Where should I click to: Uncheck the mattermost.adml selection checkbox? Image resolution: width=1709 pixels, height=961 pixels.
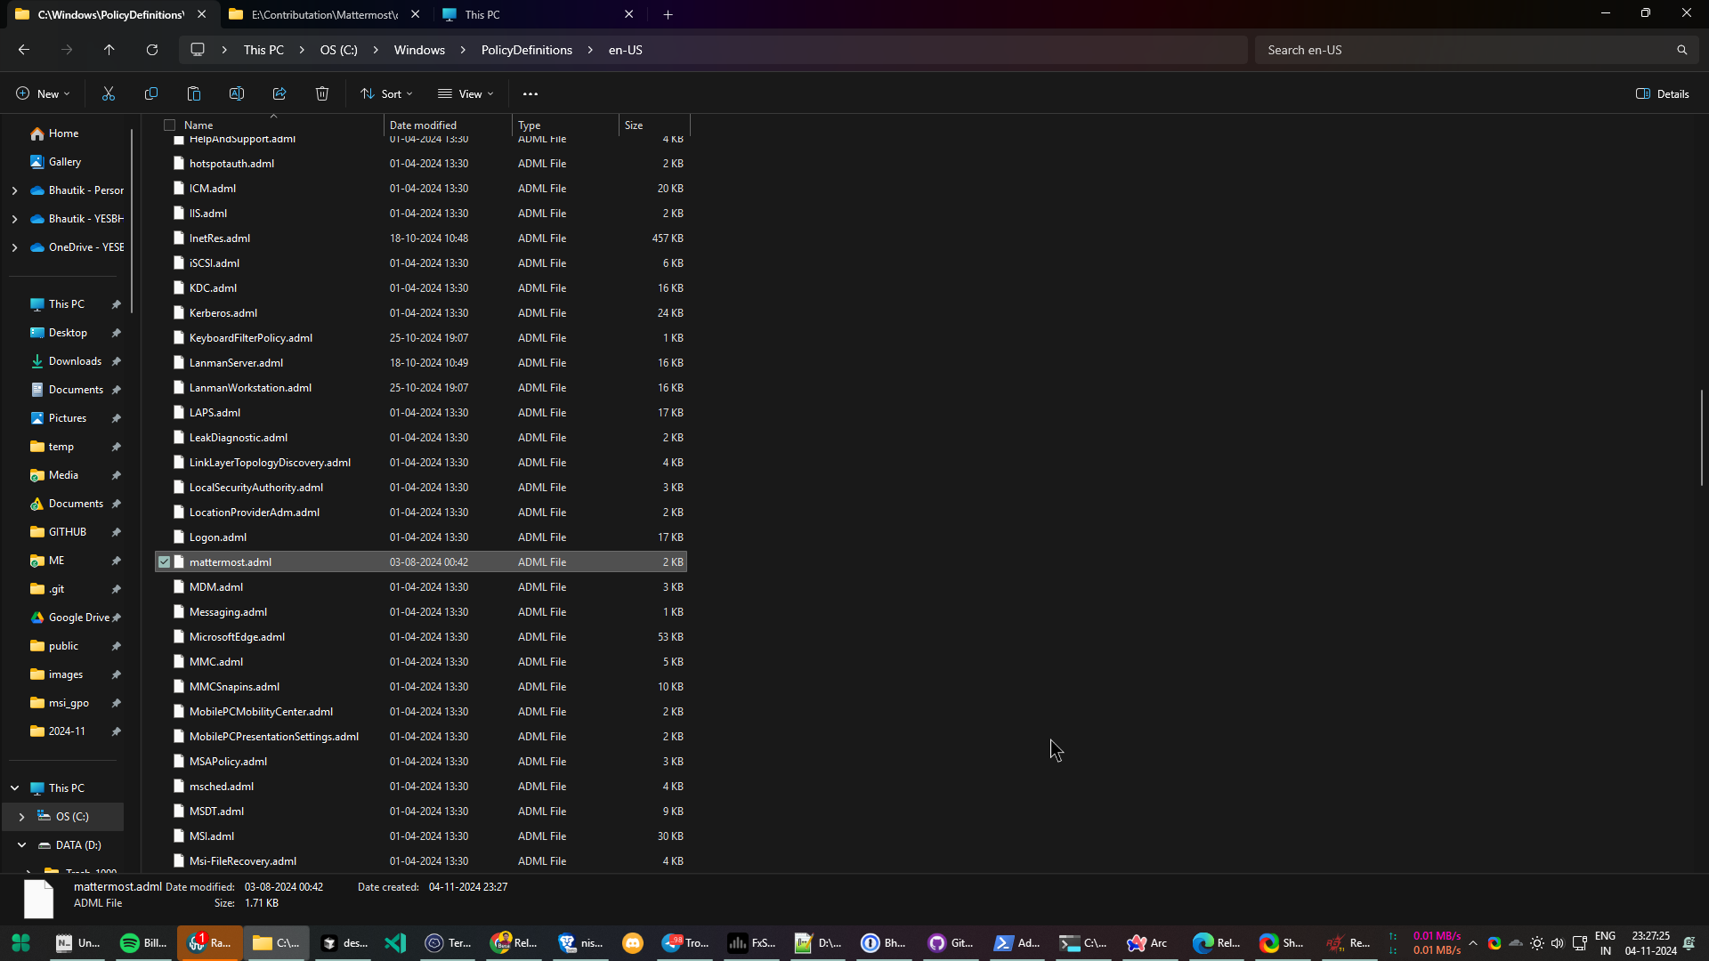[165, 561]
